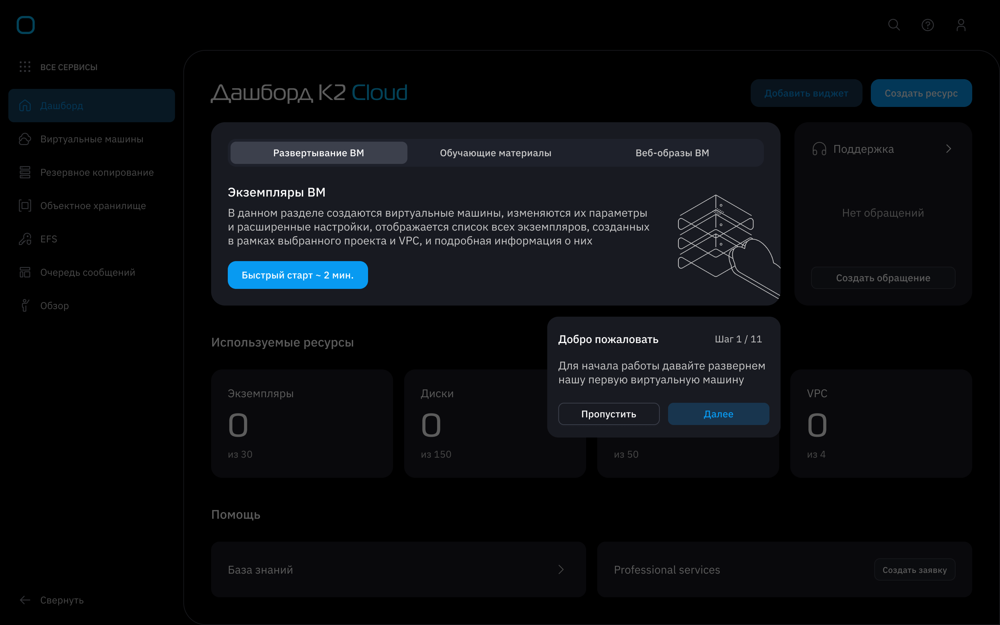Open Очередь сообщений section
The image size is (1000, 625).
(91, 273)
